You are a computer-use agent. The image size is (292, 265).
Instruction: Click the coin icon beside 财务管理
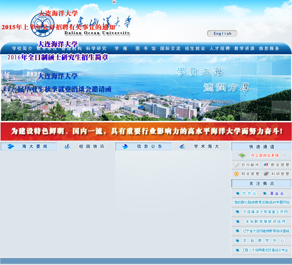[236, 174]
